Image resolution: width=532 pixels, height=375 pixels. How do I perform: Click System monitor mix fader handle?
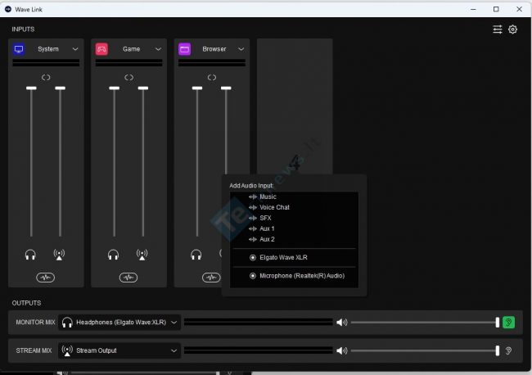coord(31,88)
